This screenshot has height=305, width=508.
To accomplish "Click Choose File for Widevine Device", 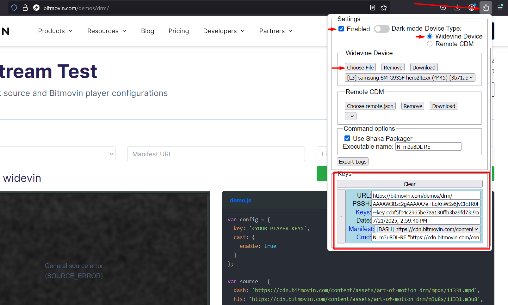I will tap(360, 67).
